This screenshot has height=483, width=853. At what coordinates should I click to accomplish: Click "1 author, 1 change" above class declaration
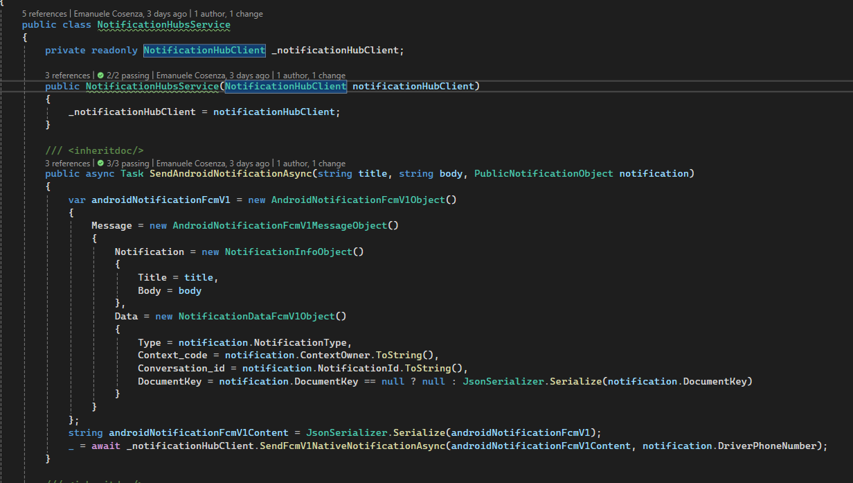(x=228, y=14)
